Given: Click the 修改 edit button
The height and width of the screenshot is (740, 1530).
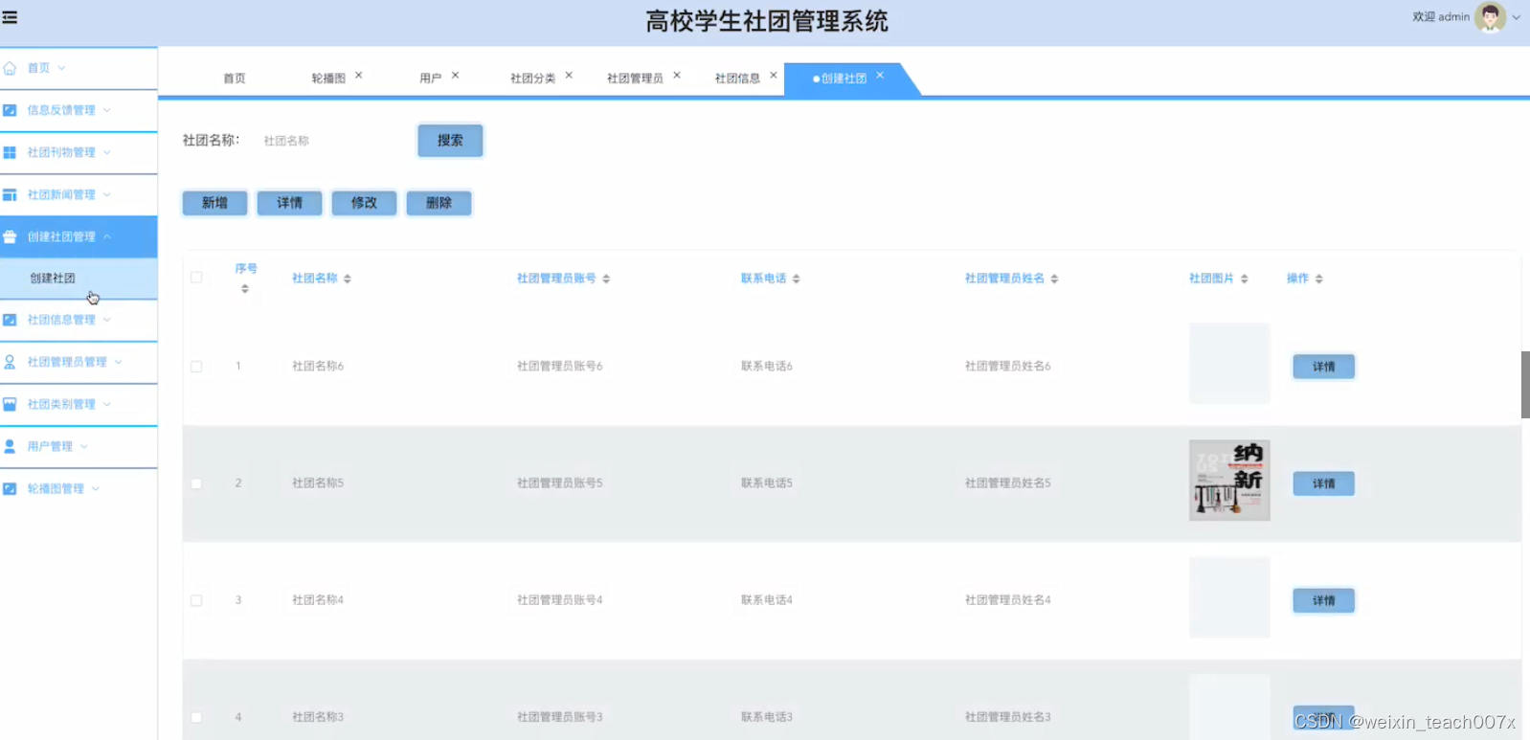Looking at the screenshot, I should click(x=364, y=203).
